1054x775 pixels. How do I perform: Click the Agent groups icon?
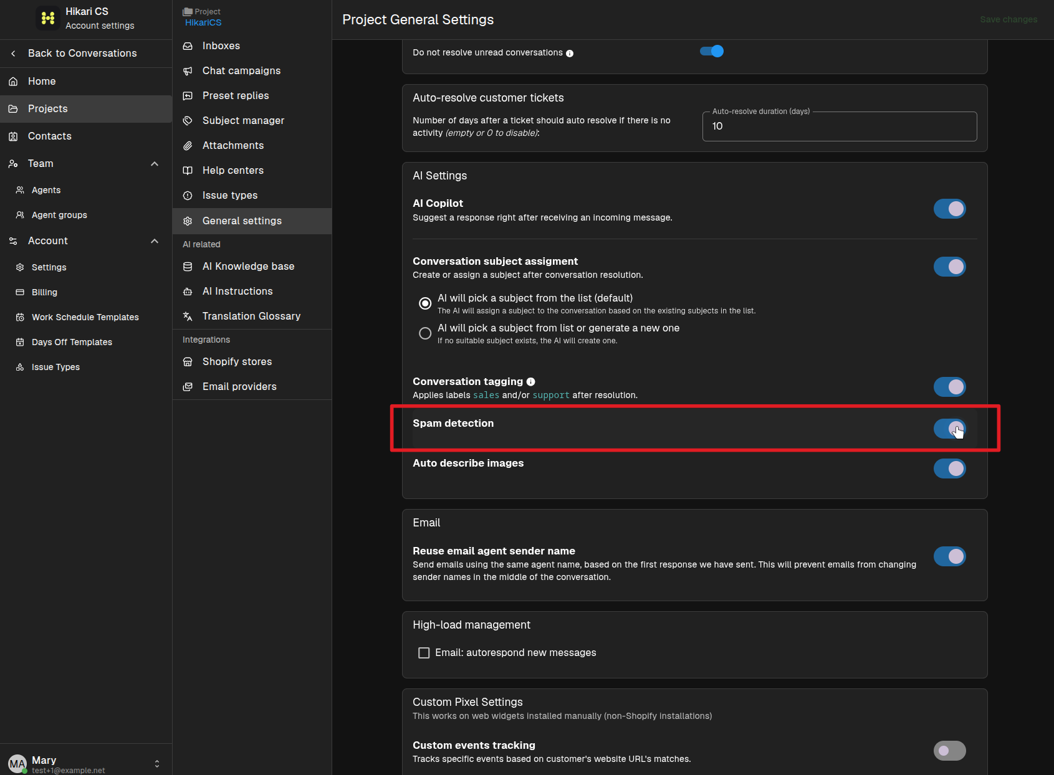tap(20, 215)
